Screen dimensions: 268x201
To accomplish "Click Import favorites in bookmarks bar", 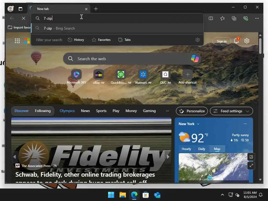I will coord(19,27).
